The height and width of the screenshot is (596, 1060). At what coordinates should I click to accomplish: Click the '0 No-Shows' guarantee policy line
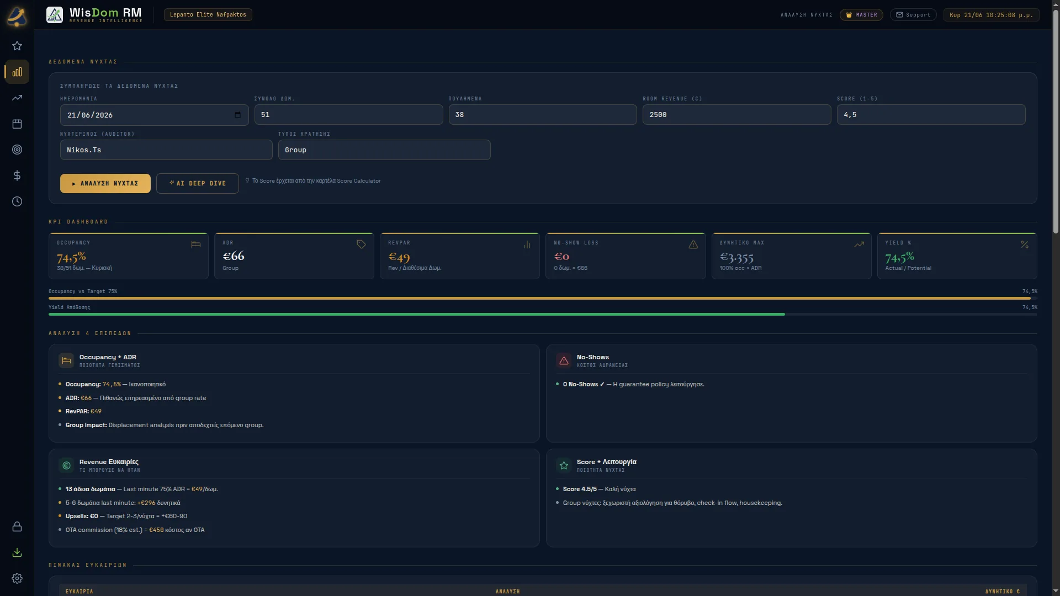click(633, 384)
